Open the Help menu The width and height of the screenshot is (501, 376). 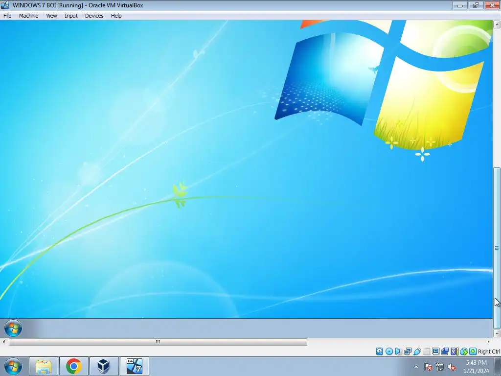116,16
